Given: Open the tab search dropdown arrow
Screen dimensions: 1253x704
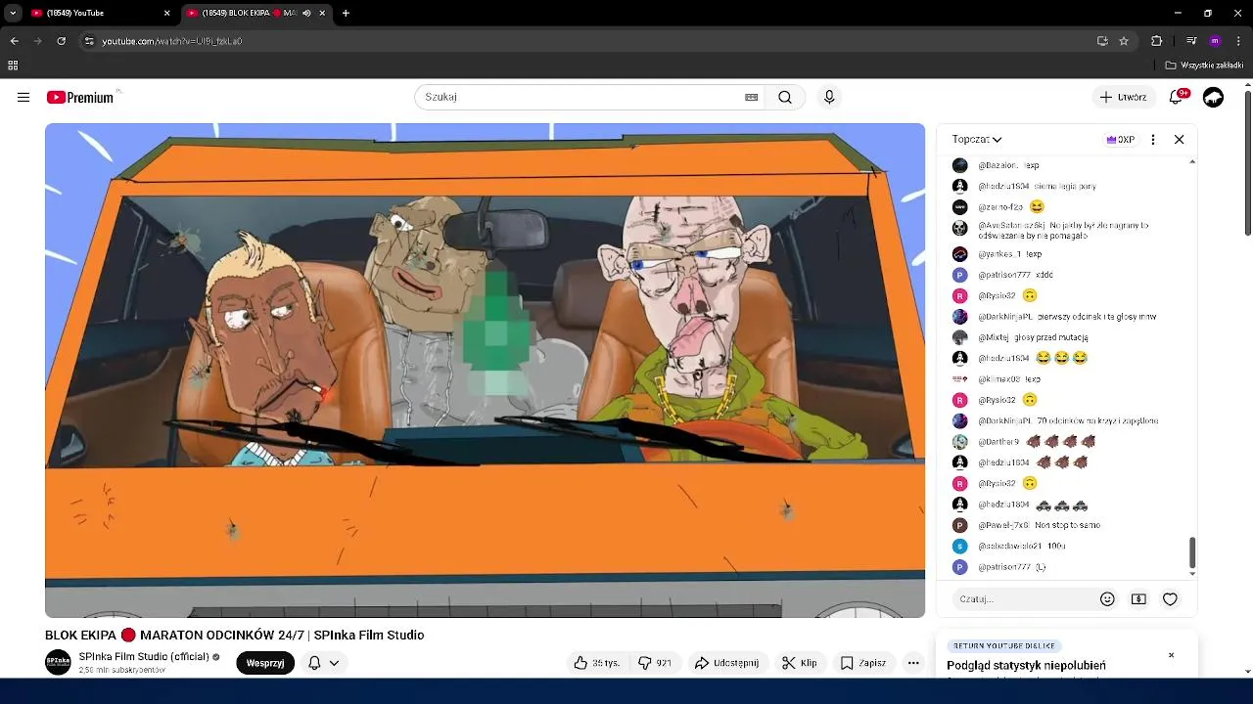Looking at the screenshot, I should 13,13.
